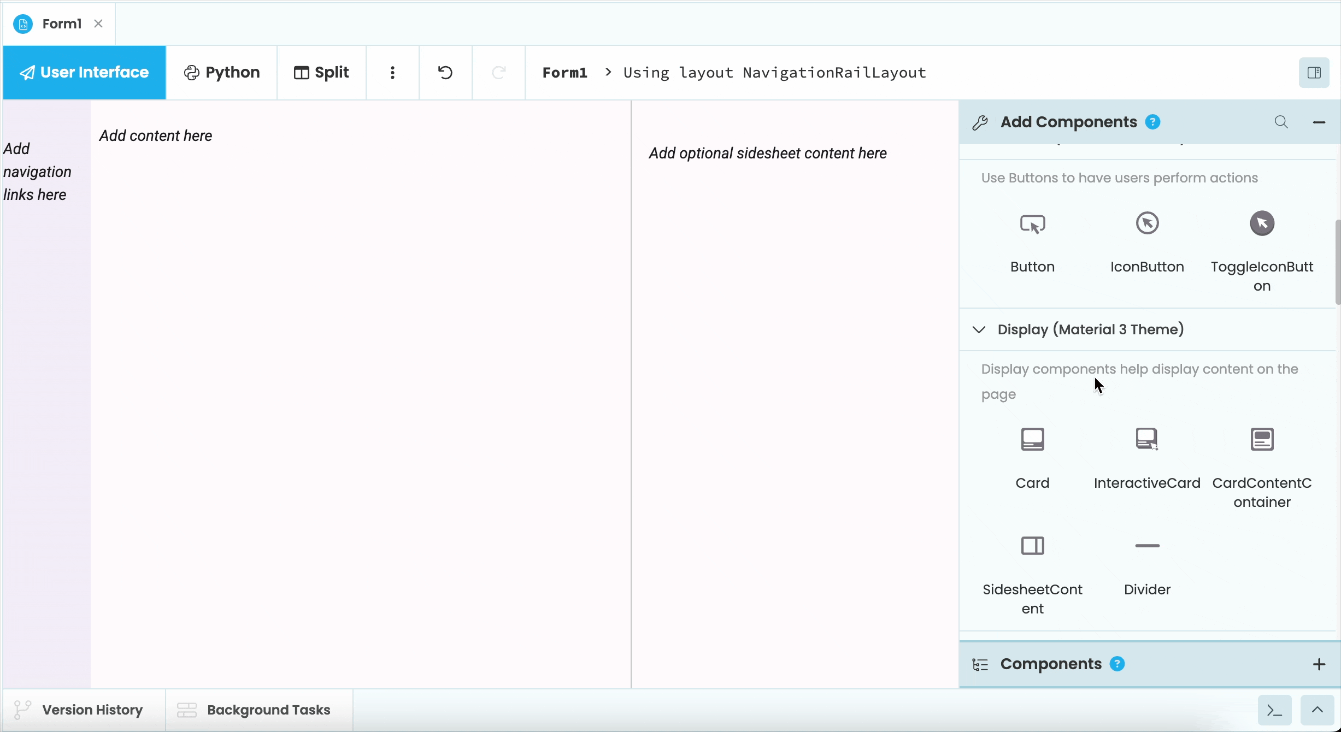Toggle the right sidebar panel
This screenshot has width=1341, height=732.
click(x=1314, y=72)
